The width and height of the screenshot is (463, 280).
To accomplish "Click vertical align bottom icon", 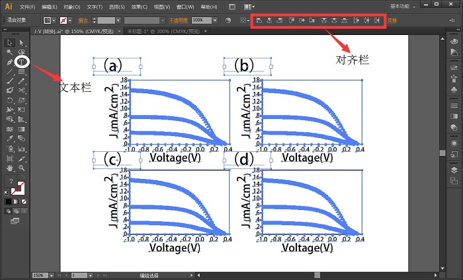I will (x=312, y=20).
